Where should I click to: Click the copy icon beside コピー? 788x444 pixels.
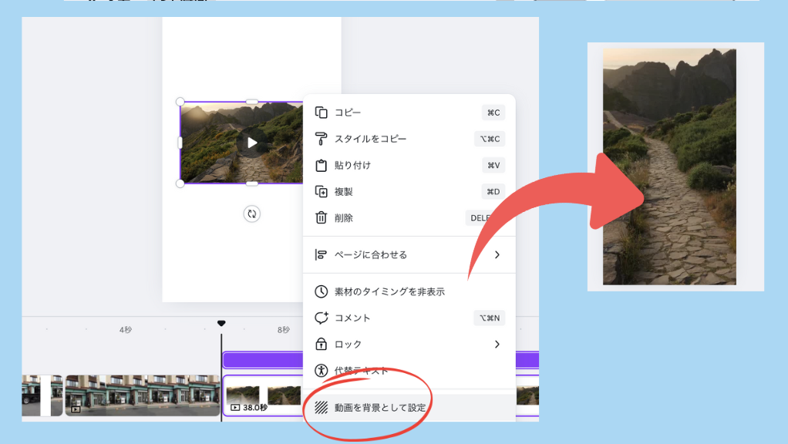(321, 113)
